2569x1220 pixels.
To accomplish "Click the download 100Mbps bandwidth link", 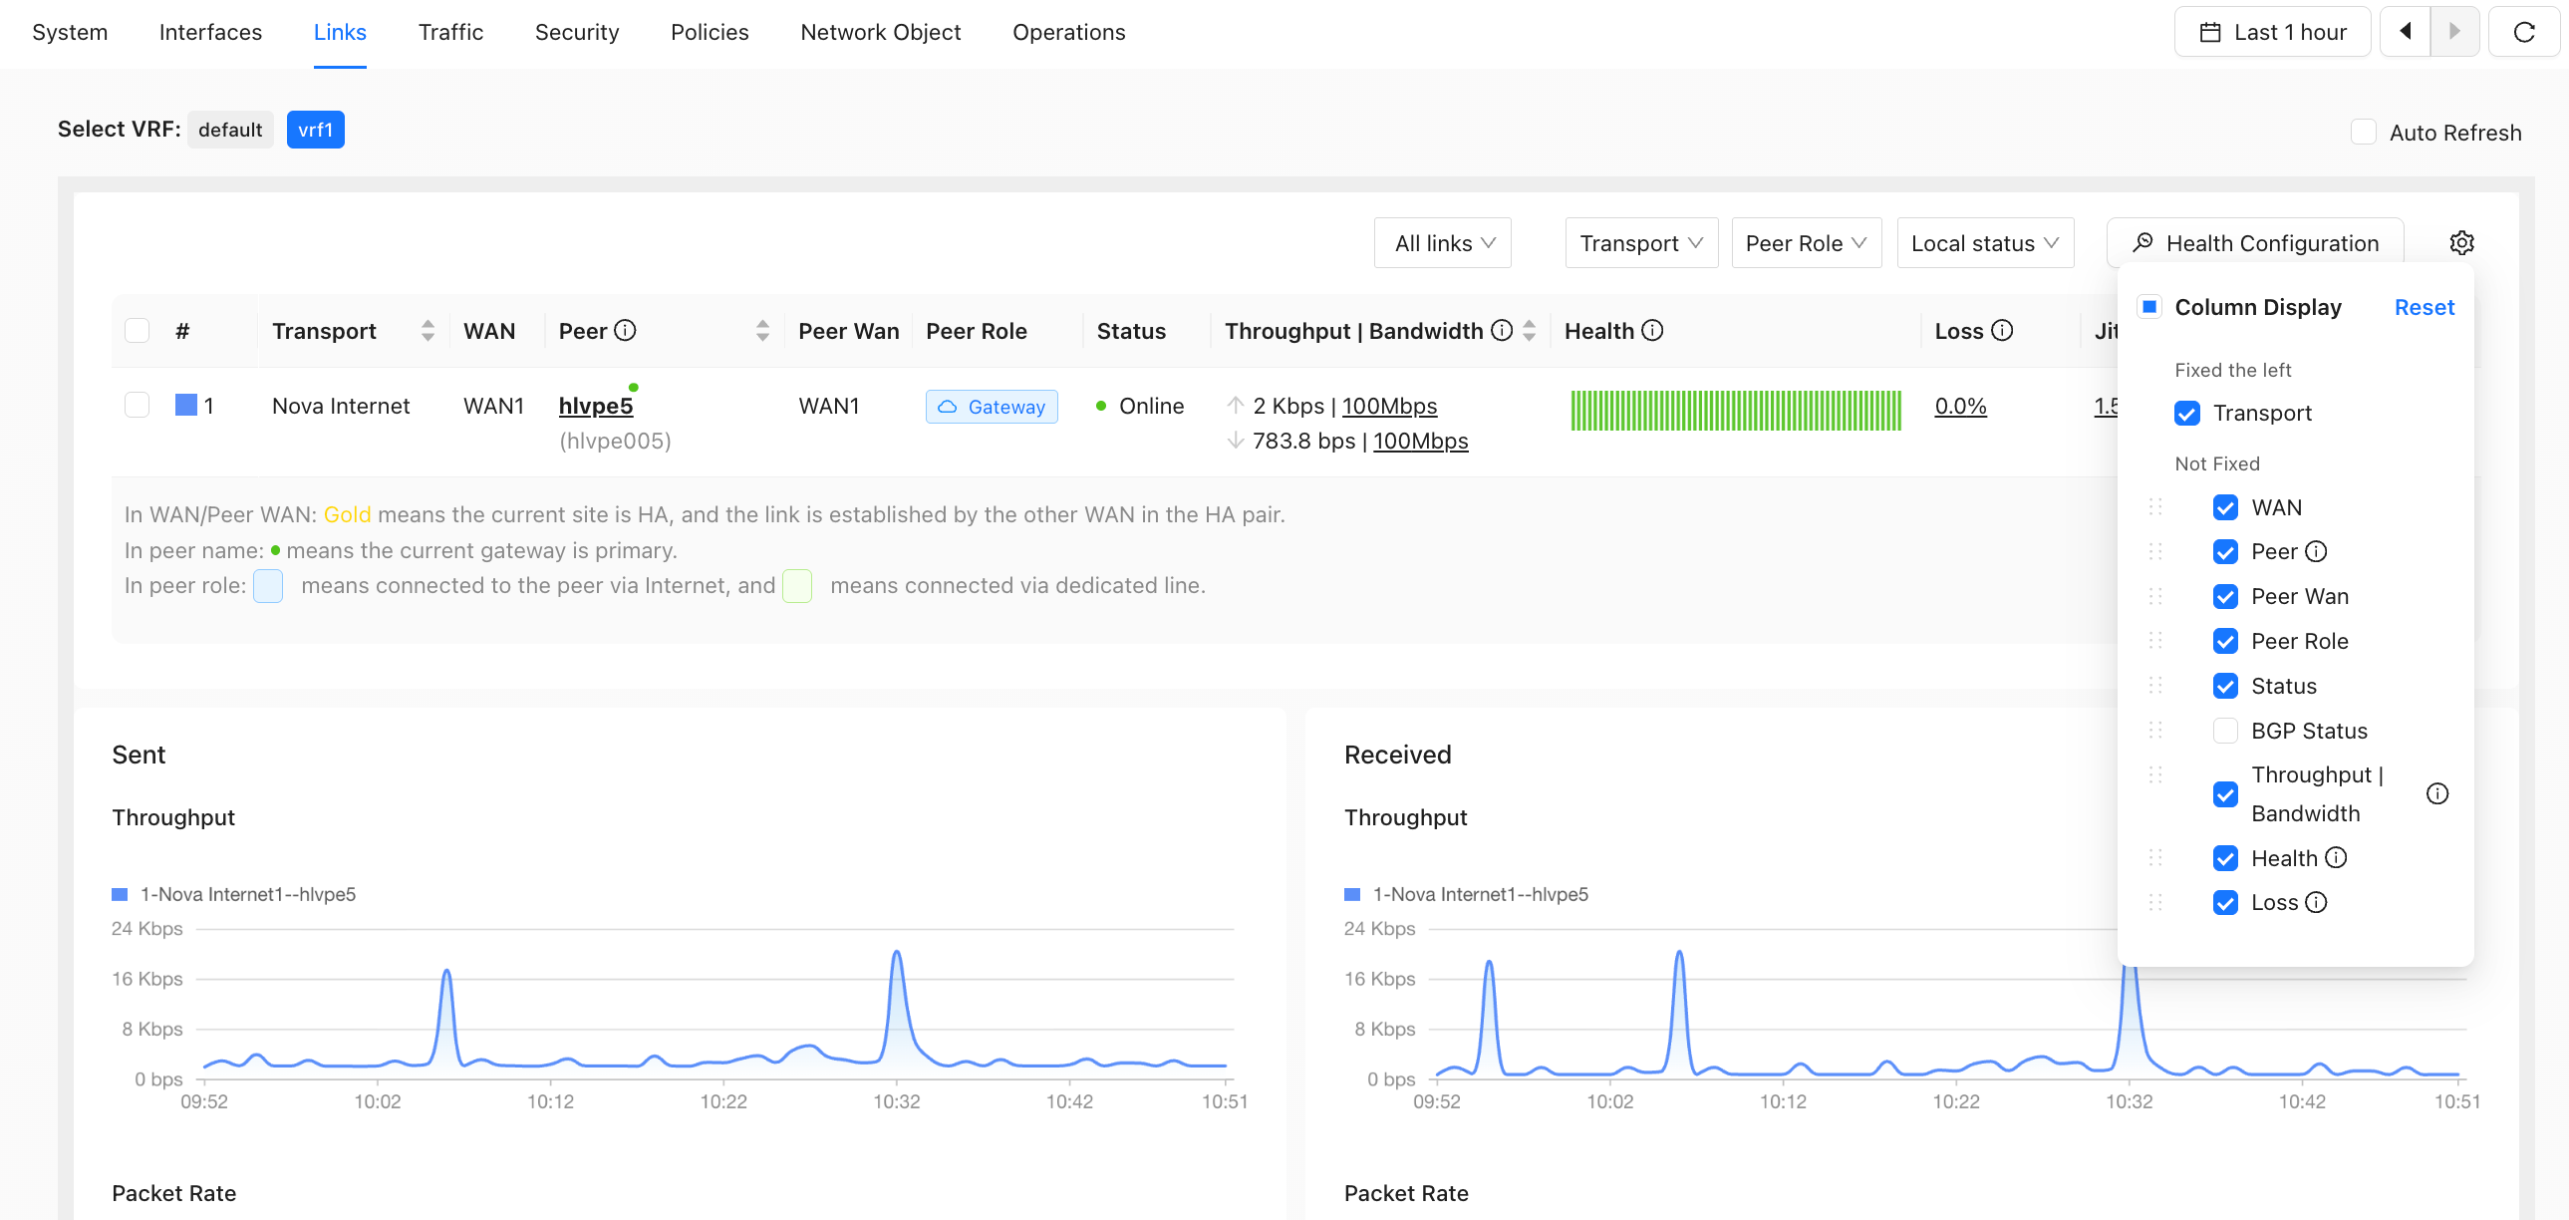I will pos(1420,440).
